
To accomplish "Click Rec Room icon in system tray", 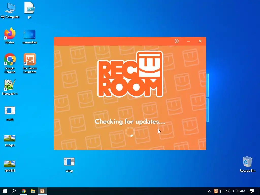I will (x=216, y=191).
